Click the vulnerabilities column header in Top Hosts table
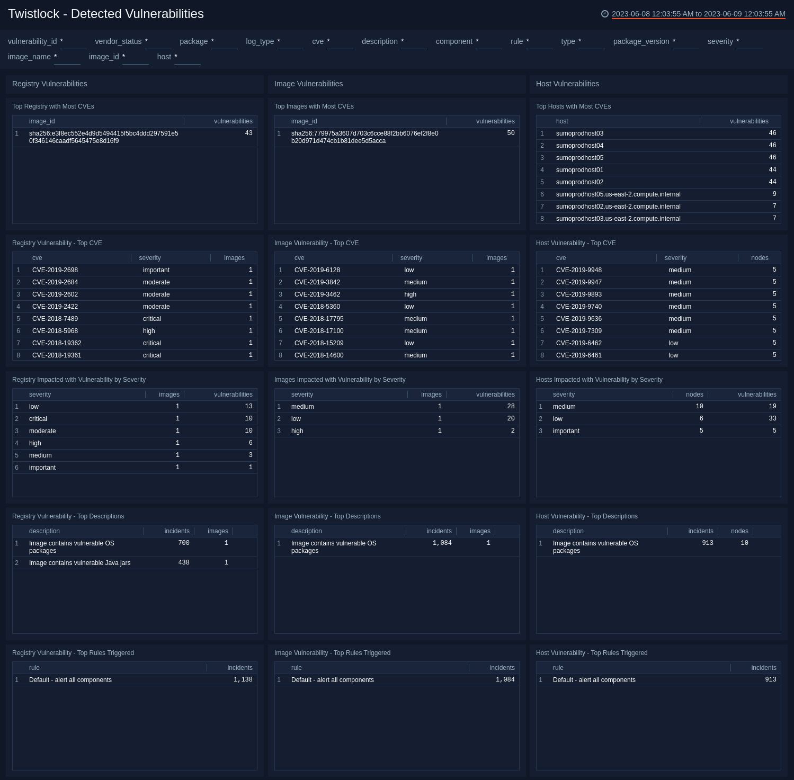 (748, 121)
